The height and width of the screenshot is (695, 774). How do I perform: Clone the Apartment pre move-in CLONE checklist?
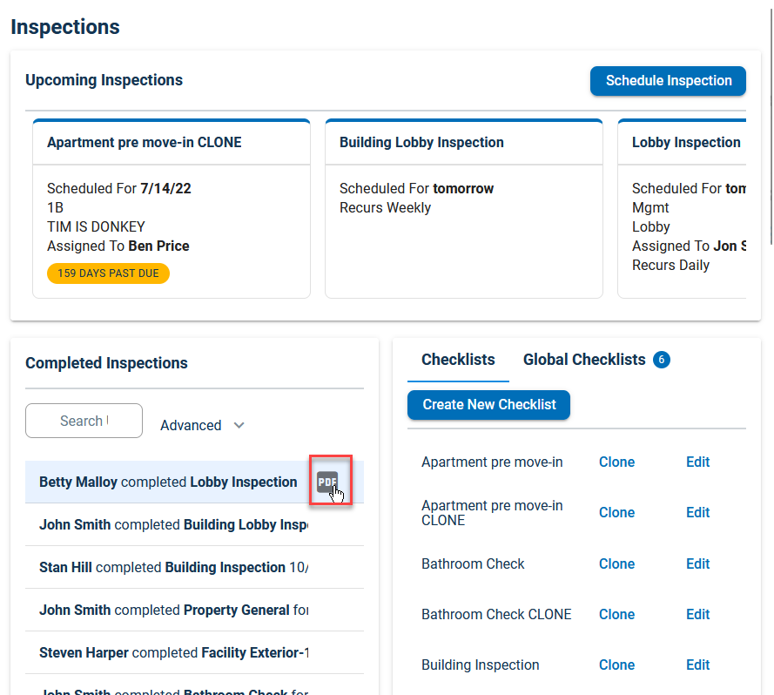616,512
